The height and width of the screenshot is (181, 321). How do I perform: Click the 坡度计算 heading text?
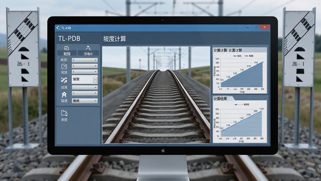(115, 39)
